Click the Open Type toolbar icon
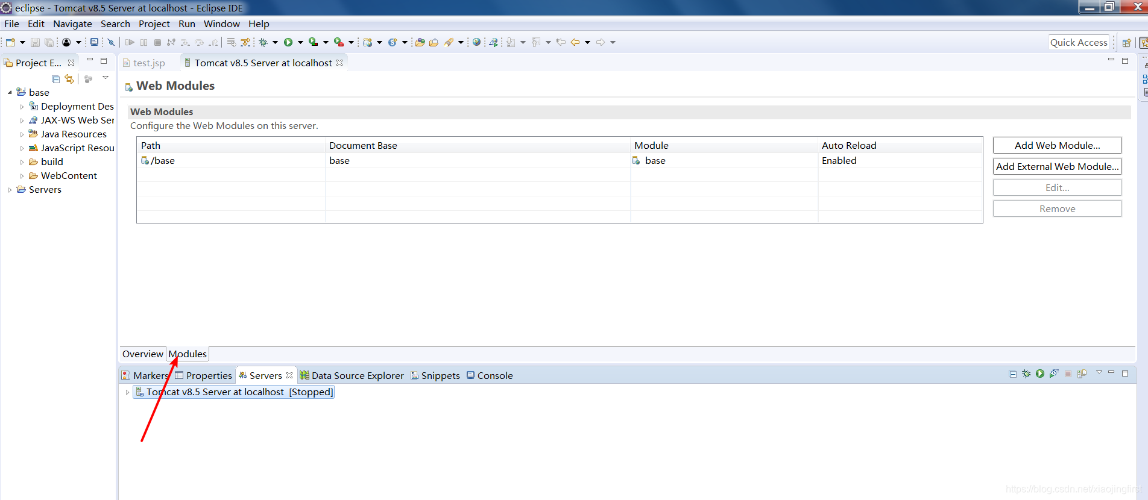The height and width of the screenshot is (500, 1148). click(420, 42)
